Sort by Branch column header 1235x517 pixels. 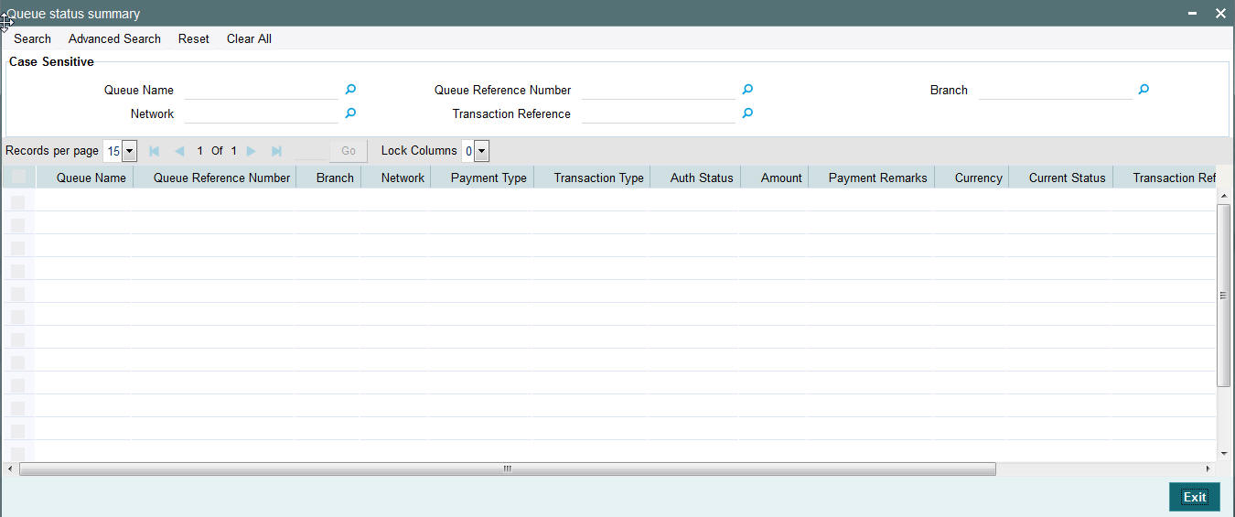pyautogui.click(x=335, y=178)
